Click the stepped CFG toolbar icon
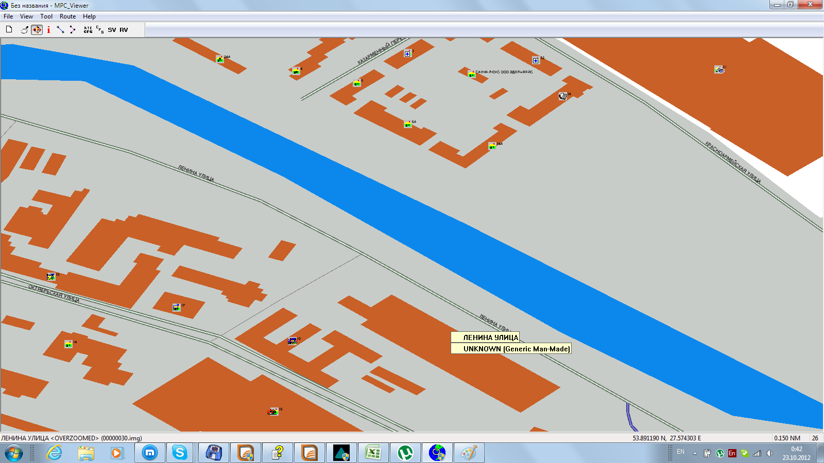The image size is (824, 463). (99, 30)
